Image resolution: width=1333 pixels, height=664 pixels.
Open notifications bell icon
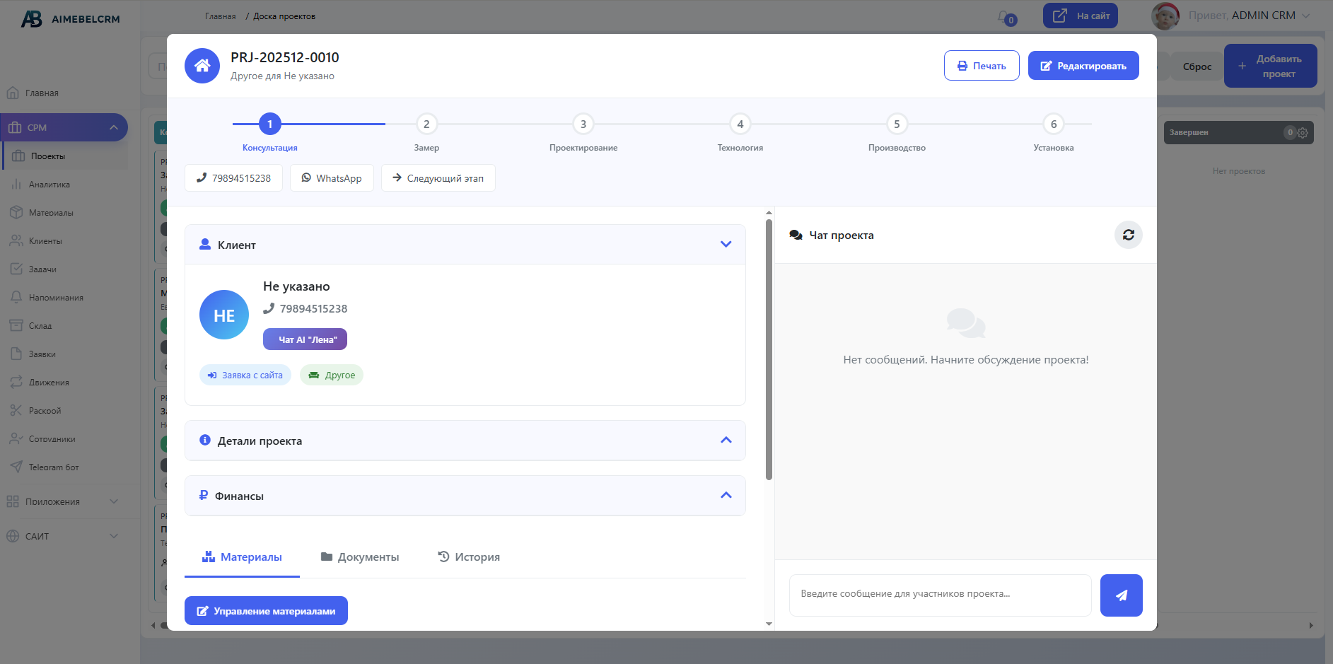(1004, 16)
